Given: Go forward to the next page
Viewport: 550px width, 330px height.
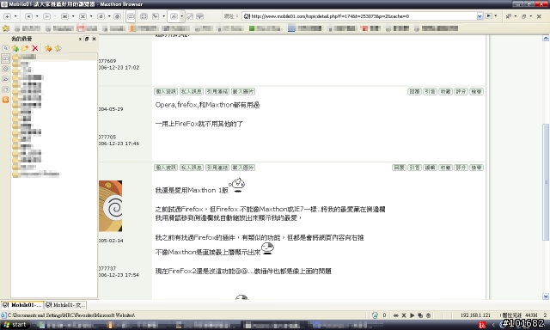Looking at the screenshot, I should coord(46,16).
